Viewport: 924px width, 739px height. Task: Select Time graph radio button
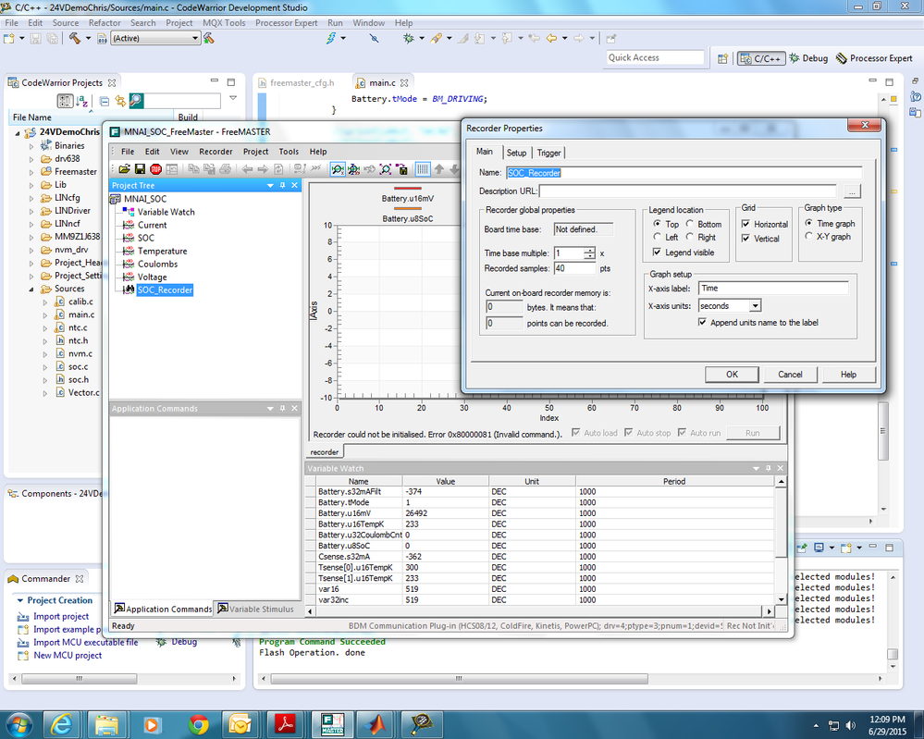808,223
